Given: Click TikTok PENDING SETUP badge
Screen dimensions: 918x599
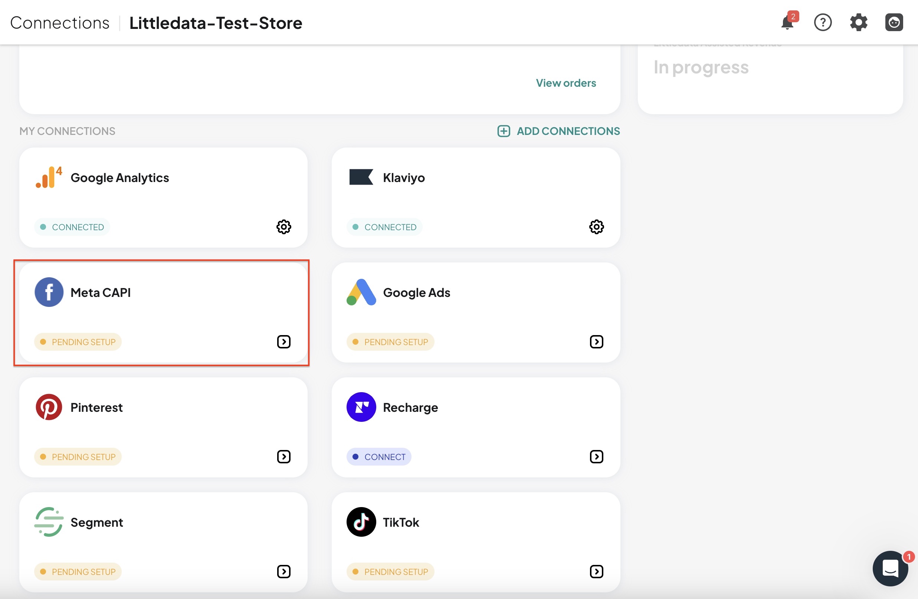Looking at the screenshot, I should pyautogui.click(x=390, y=571).
